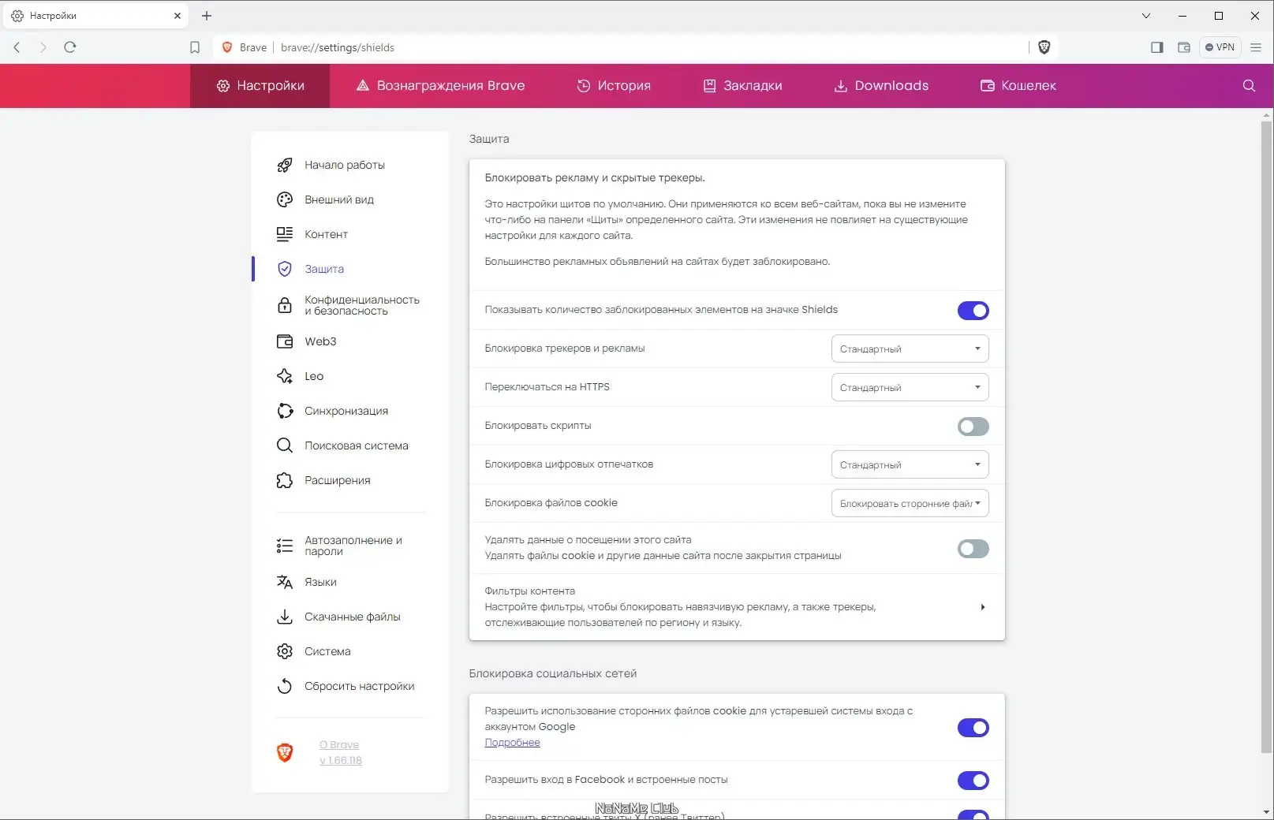This screenshot has height=820, width=1274.
Task: Toggle off Разрешить вход в Facebook
Action: coord(973,780)
